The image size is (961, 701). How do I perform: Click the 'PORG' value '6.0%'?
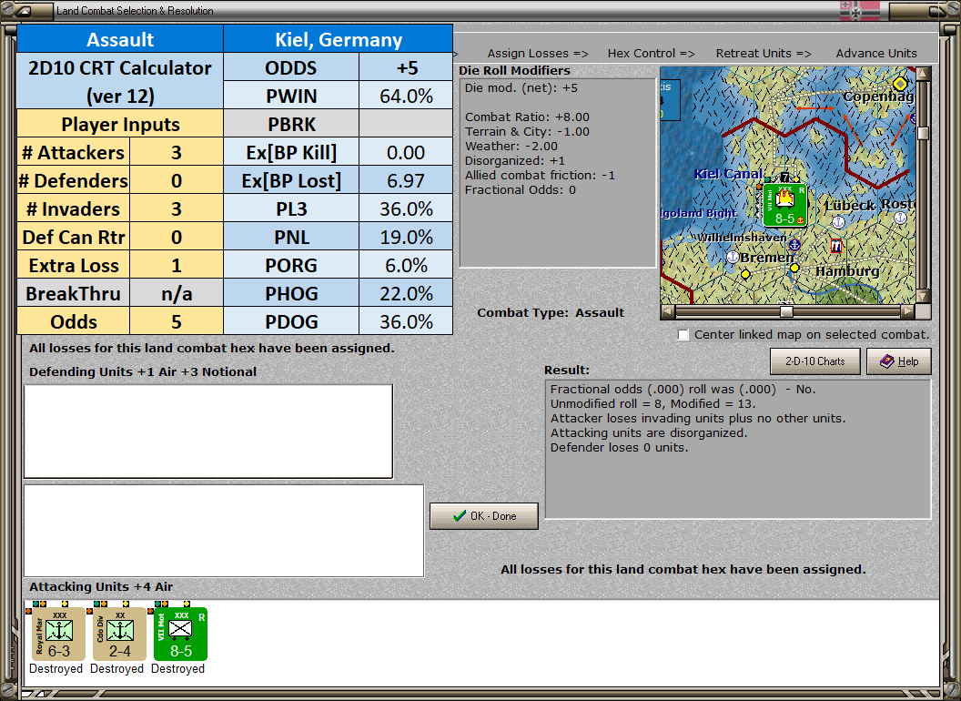tap(406, 265)
